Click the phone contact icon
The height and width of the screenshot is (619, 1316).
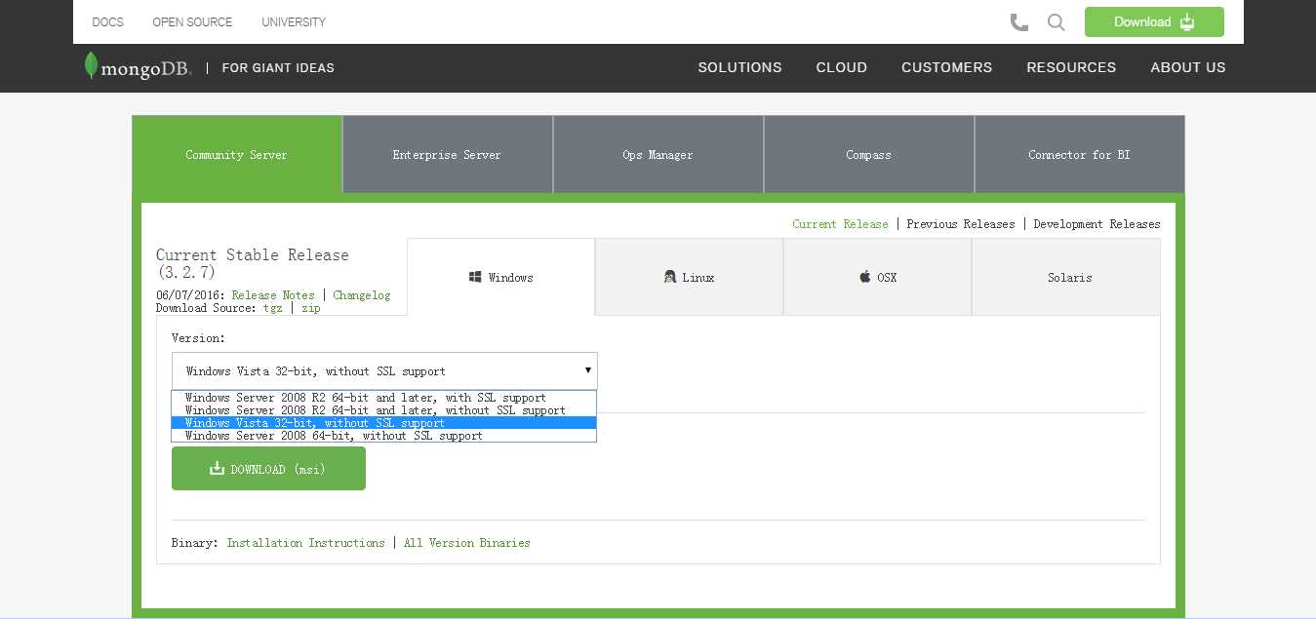point(1019,22)
